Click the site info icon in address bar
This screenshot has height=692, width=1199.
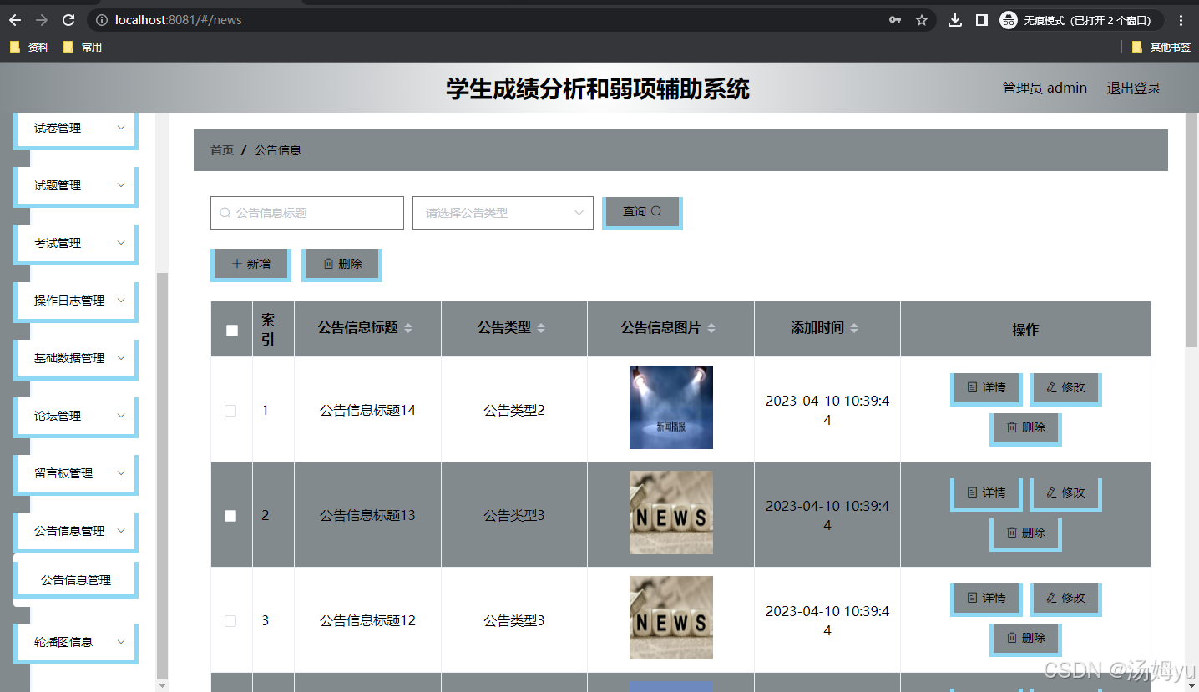[102, 20]
